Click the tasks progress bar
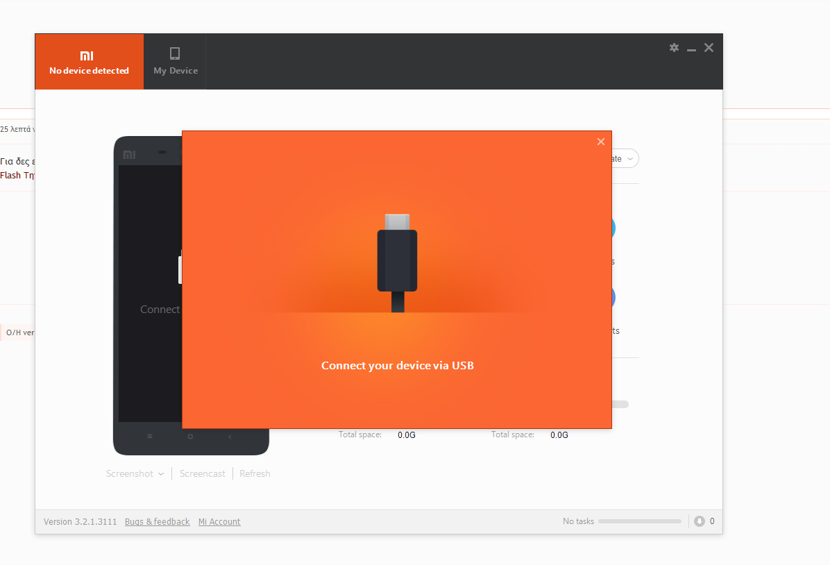The height and width of the screenshot is (565, 830). coord(639,521)
